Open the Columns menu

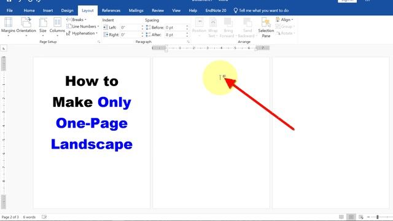[57, 27]
